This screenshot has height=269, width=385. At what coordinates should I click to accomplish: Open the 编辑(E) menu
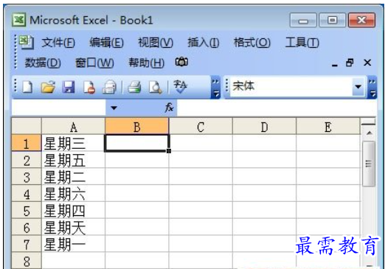(x=106, y=43)
